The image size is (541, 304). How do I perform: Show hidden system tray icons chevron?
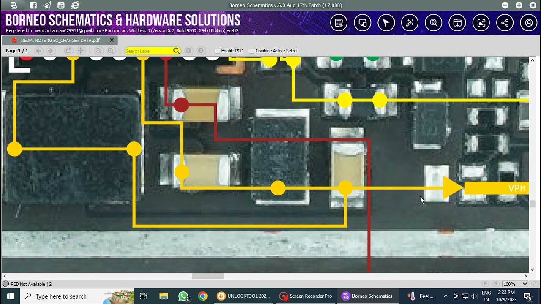click(446, 296)
